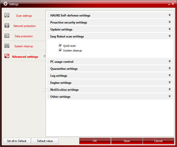Image resolution: width=177 pixels, height=147 pixels.
Task: Click the red Advanced settings gears icon
Action: pos(7,56)
